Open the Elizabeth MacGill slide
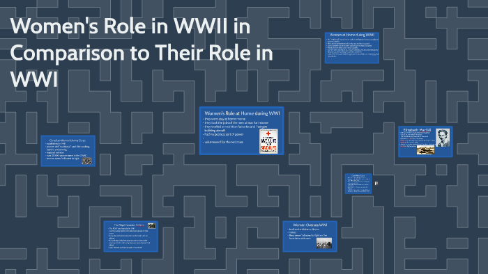 (x=425, y=141)
